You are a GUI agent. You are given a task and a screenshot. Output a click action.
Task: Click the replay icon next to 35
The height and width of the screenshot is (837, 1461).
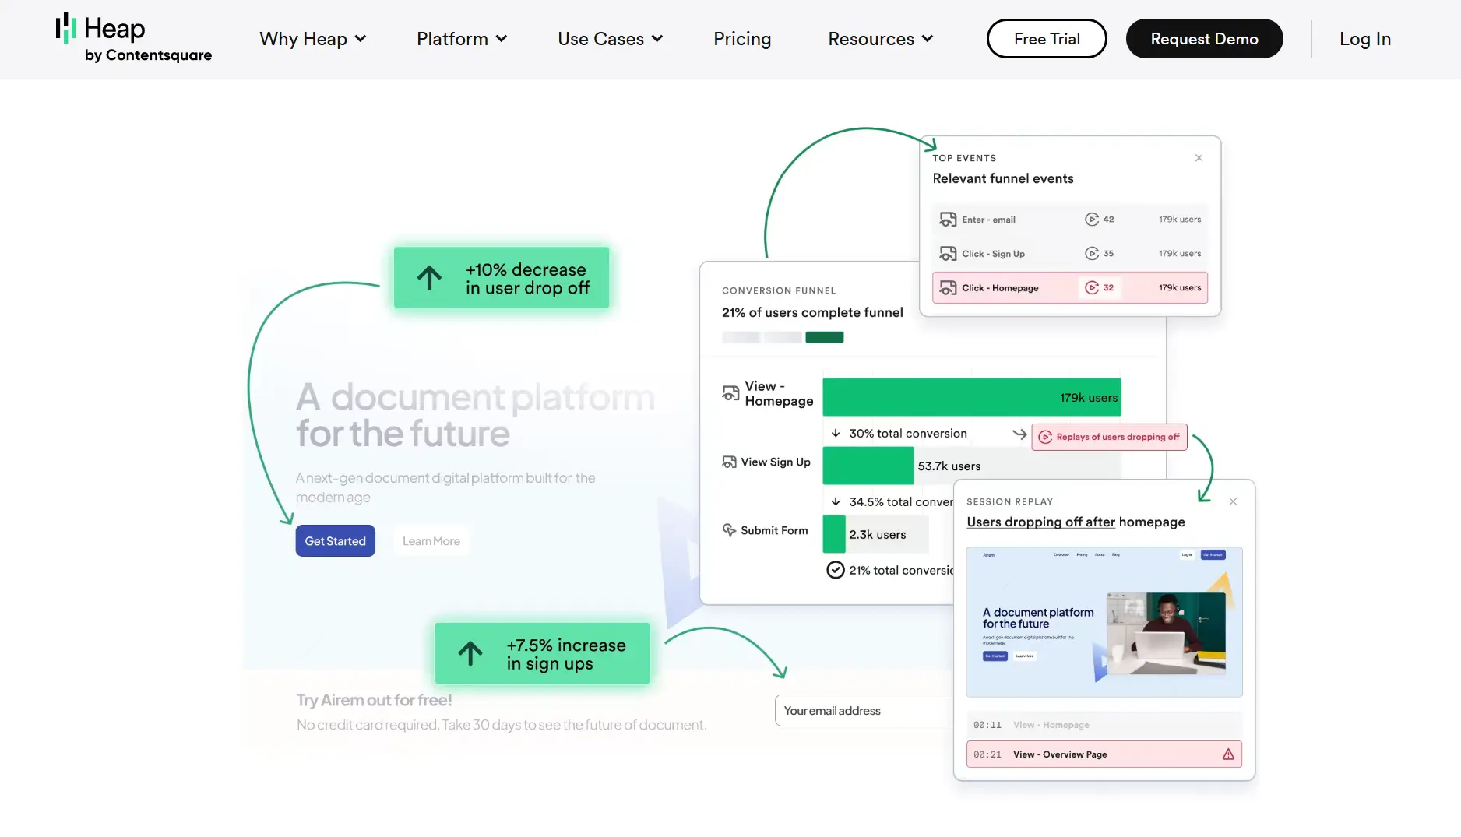pos(1092,254)
